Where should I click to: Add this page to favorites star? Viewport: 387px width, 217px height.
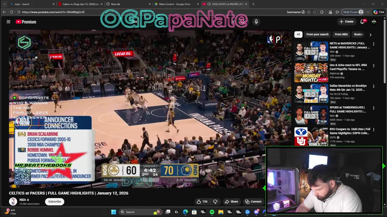coord(315,12)
